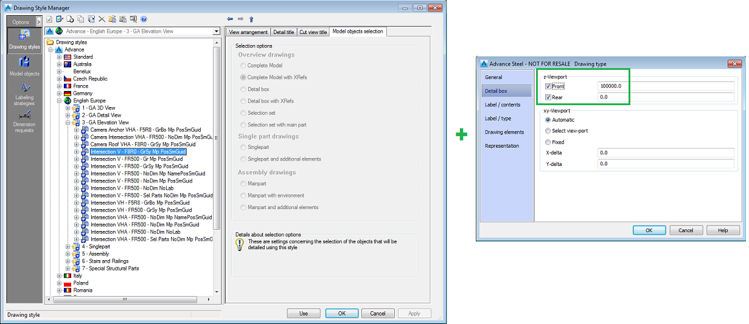Click the edit-with-pencil toolbar icon
749x324 pixels.
tap(60, 19)
